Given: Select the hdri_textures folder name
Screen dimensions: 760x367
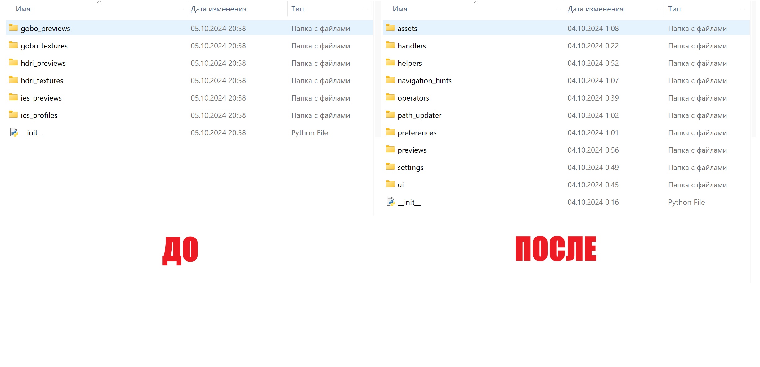Looking at the screenshot, I should (x=42, y=81).
